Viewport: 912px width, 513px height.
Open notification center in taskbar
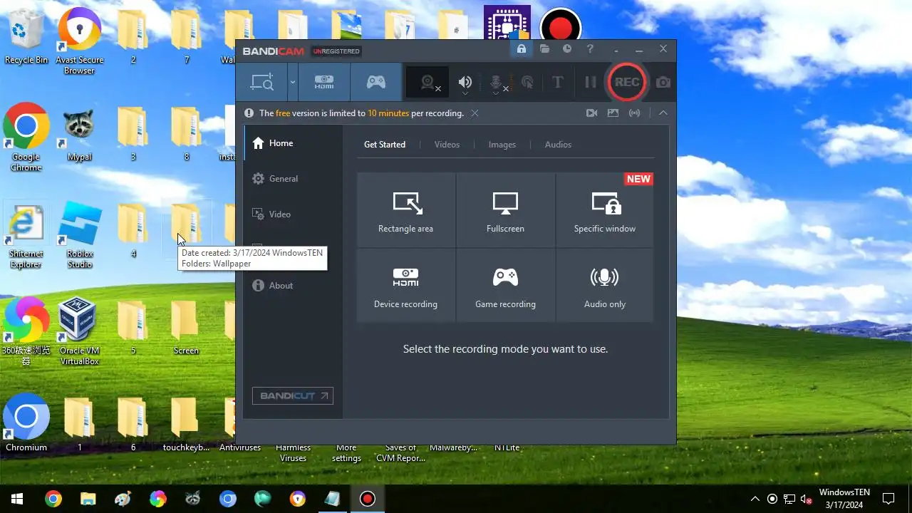pos(888,499)
